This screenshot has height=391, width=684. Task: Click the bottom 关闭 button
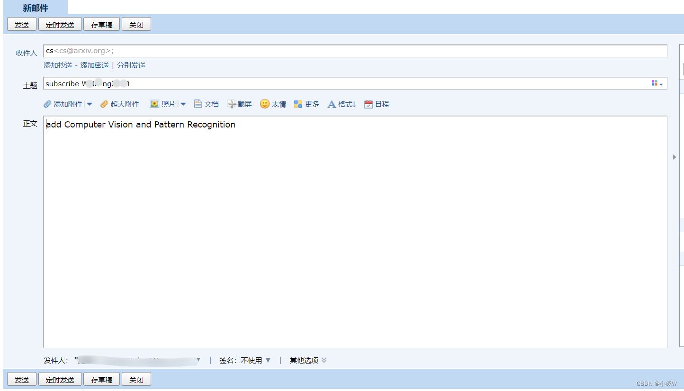tap(136, 380)
